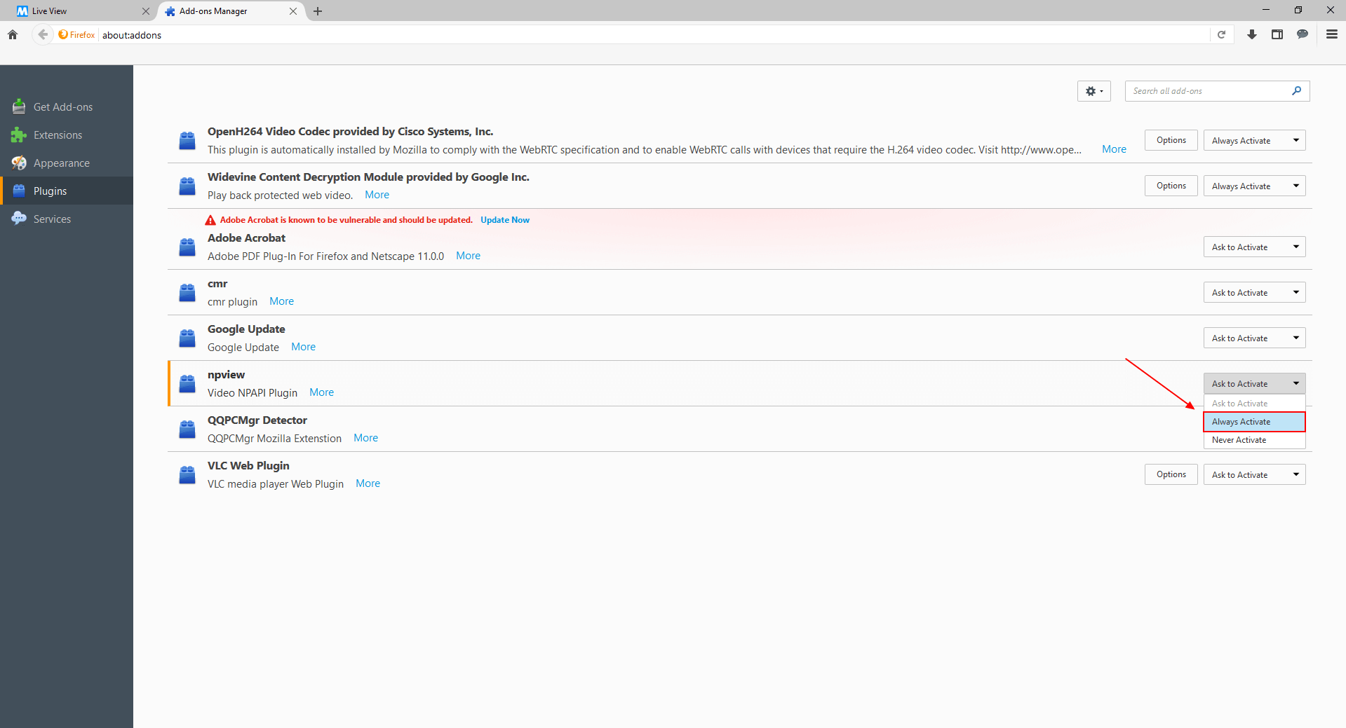Screen dimensions: 1346x728
Task: Click Options button for OpenH264 codec
Action: 1171,140
